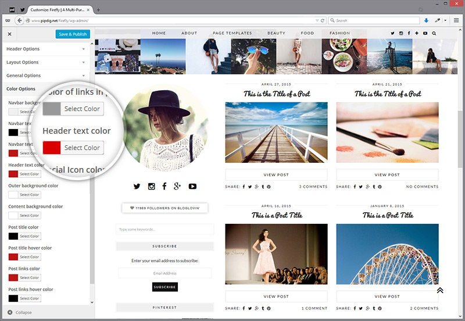Expand the Layout Options section
465x321 pixels.
pyautogui.click(x=46, y=62)
